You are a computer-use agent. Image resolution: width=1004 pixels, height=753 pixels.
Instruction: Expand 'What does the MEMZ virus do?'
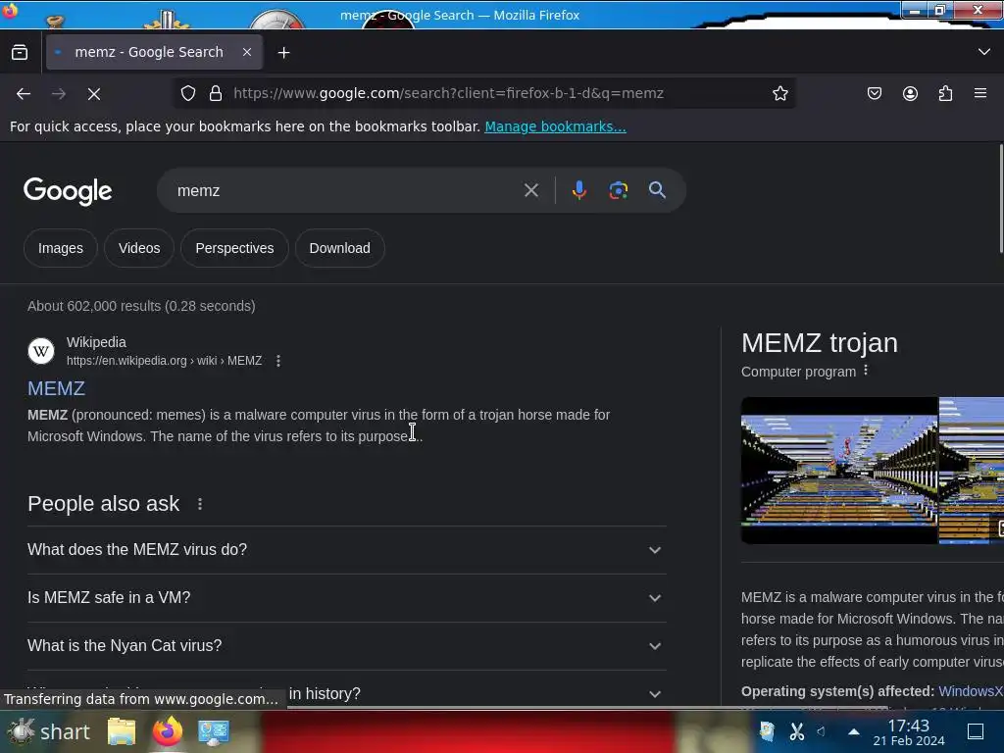coord(347,550)
